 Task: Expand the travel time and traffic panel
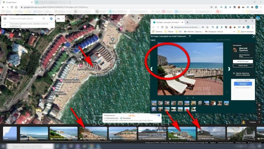click(x=5, y=25)
